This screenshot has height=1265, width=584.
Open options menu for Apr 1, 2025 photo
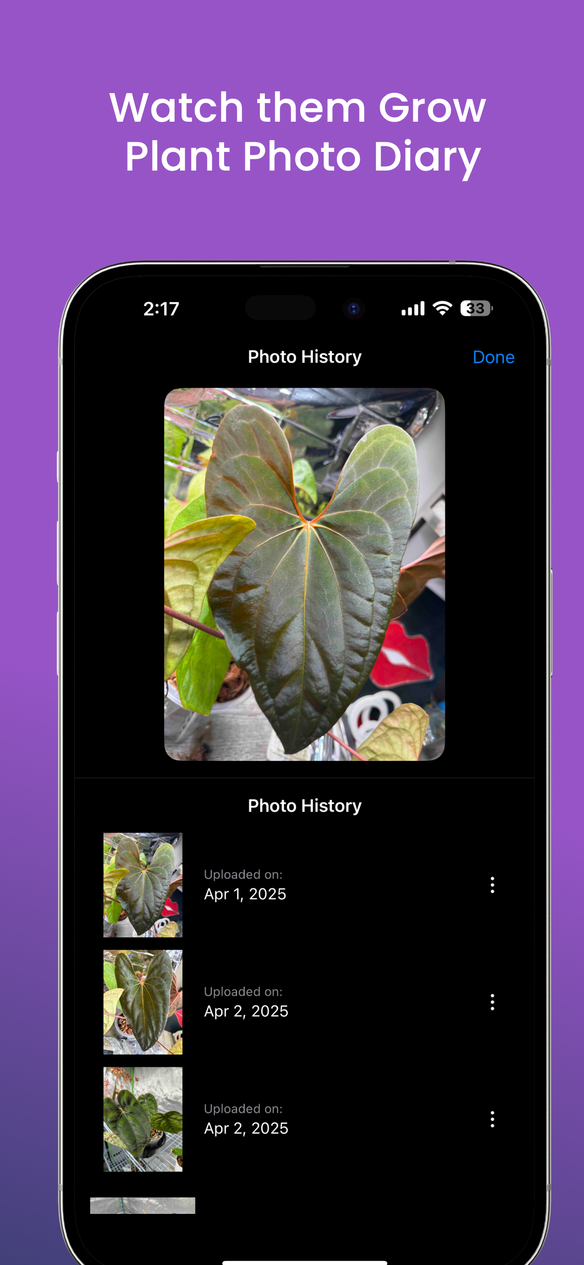click(x=492, y=885)
